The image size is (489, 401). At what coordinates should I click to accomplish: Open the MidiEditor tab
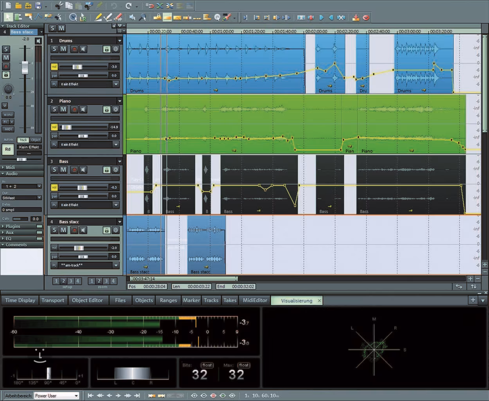255,300
